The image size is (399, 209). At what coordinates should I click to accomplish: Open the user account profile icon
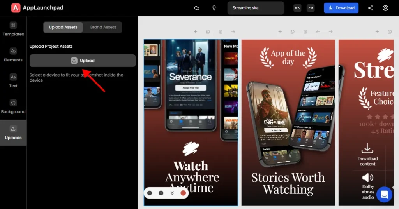385,8
